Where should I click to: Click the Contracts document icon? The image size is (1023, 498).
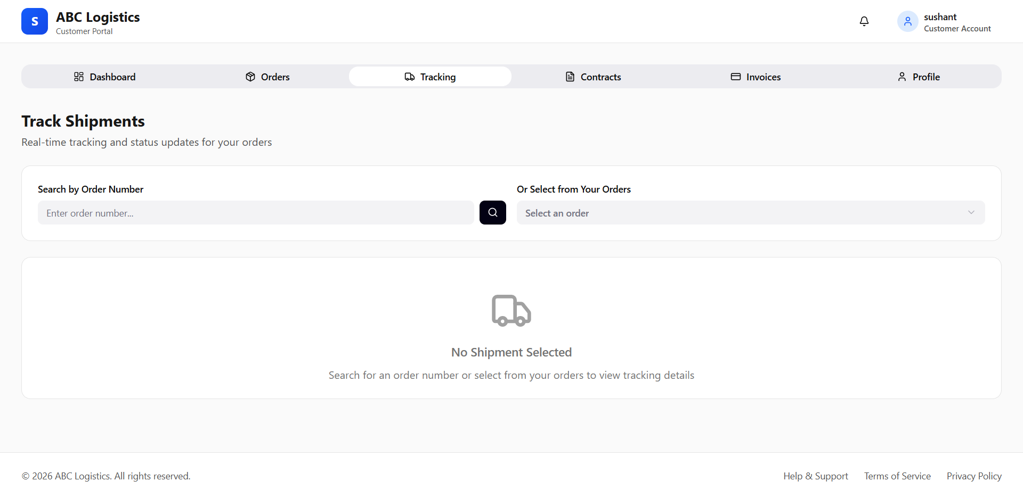570,77
